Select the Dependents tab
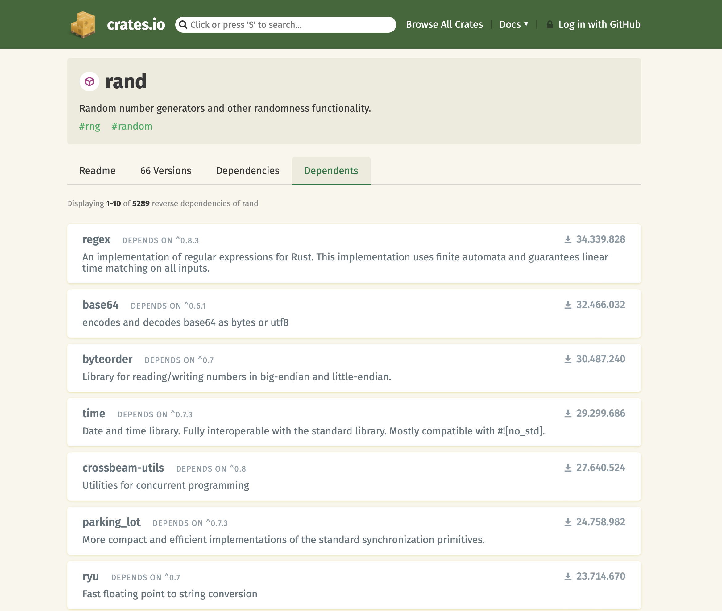This screenshot has height=611, width=722. 331,171
